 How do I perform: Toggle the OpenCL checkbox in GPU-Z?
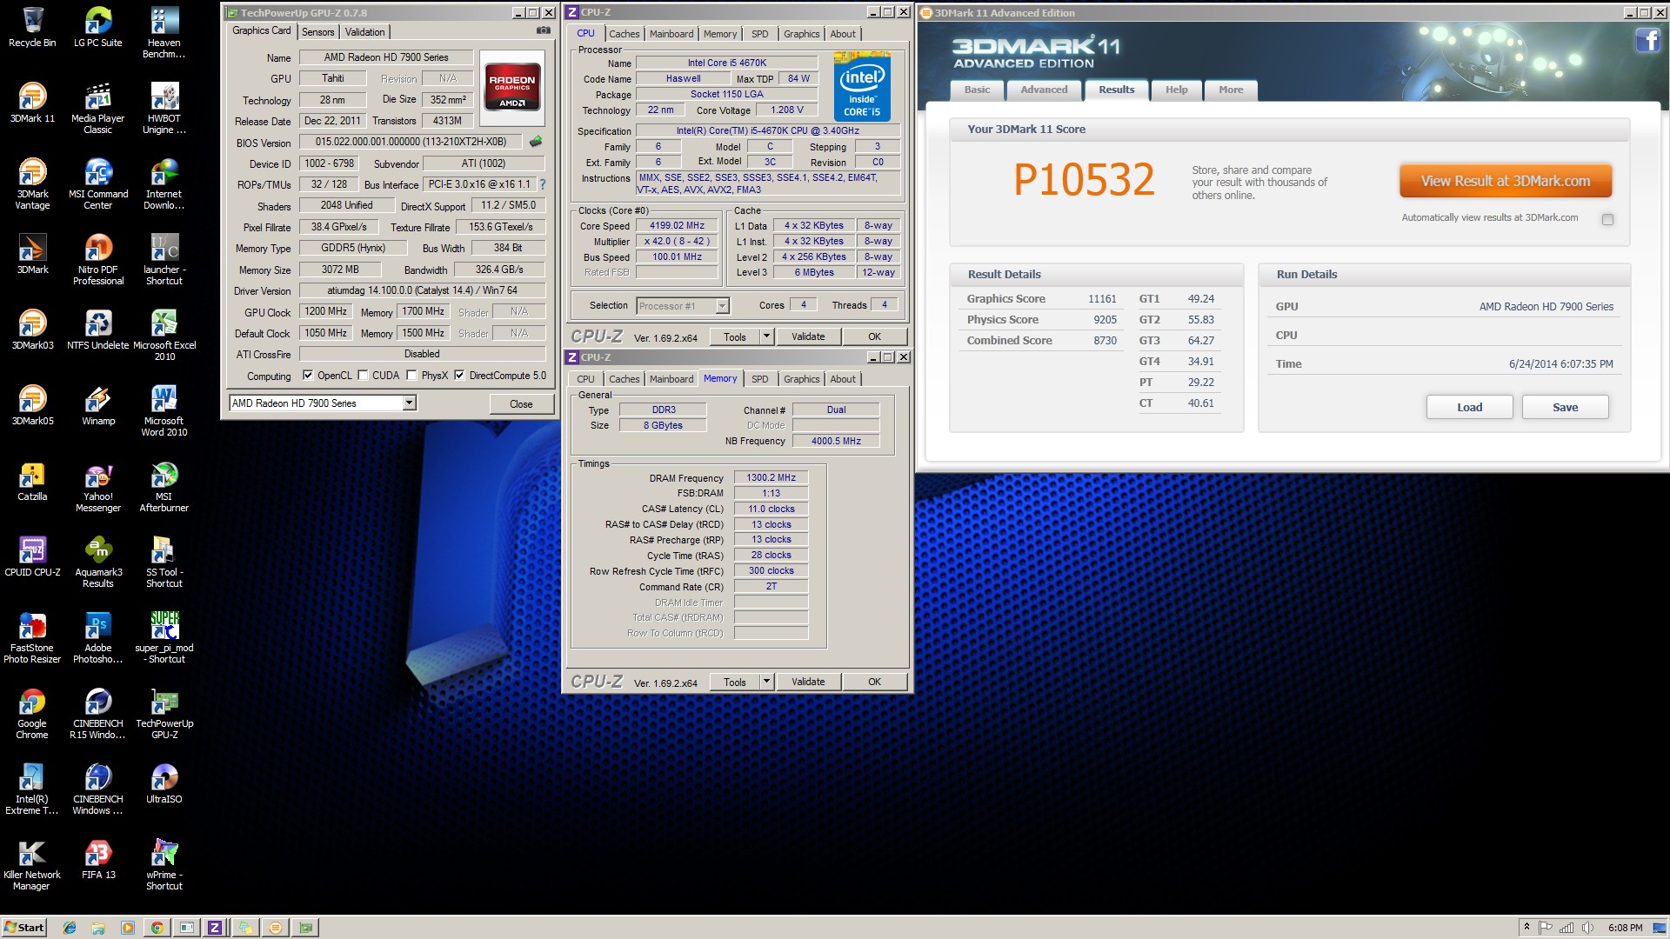point(308,376)
